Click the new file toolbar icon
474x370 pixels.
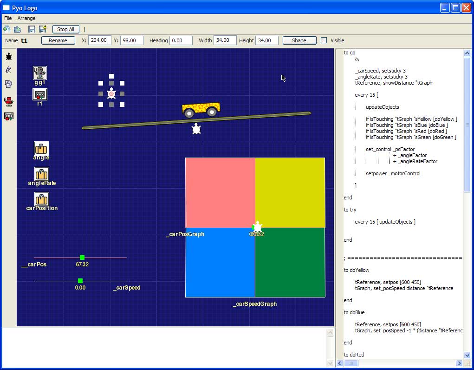pyautogui.click(x=7, y=29)
